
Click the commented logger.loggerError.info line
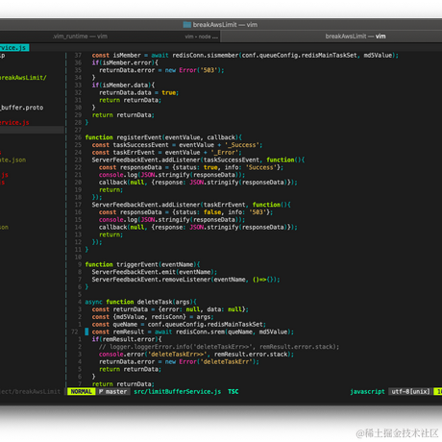[219, 347]
